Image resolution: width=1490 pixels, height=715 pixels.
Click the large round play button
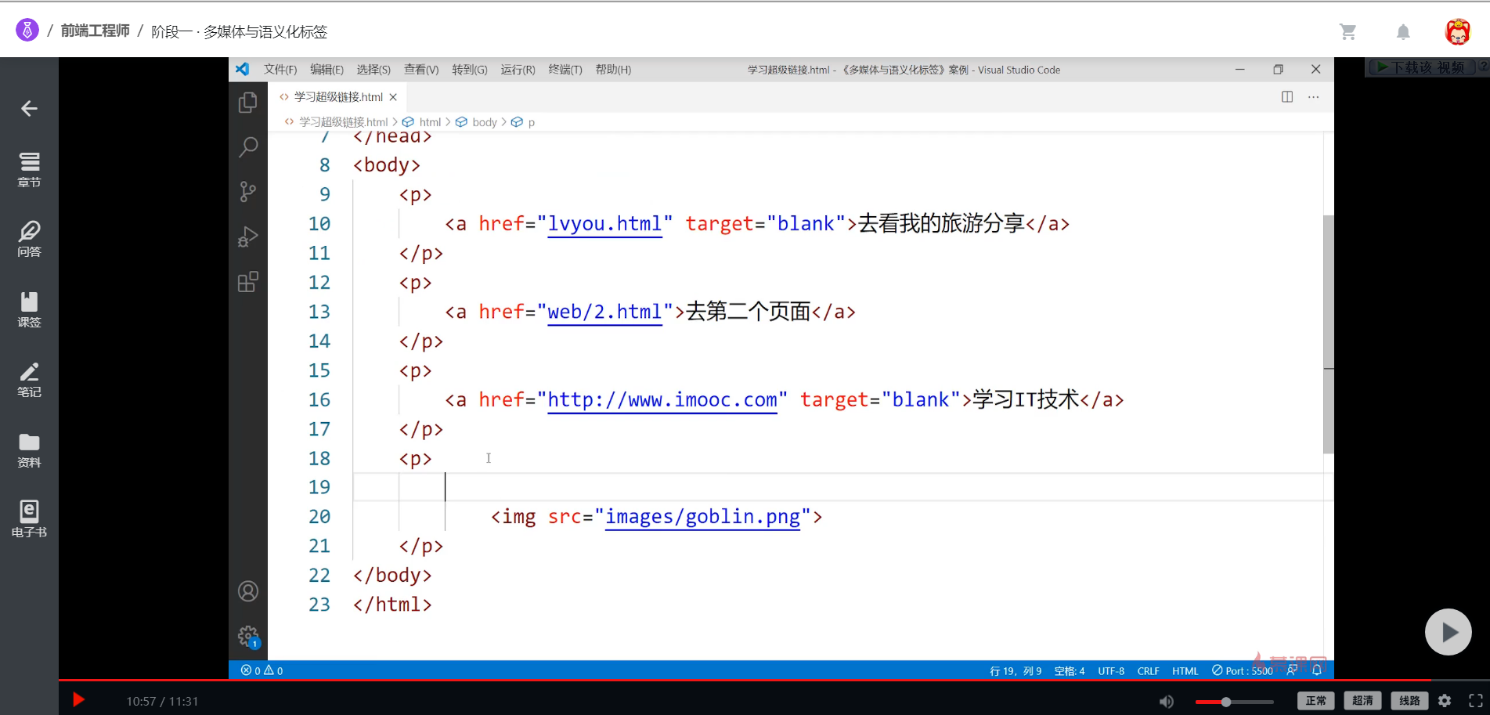click(1449, 632)
